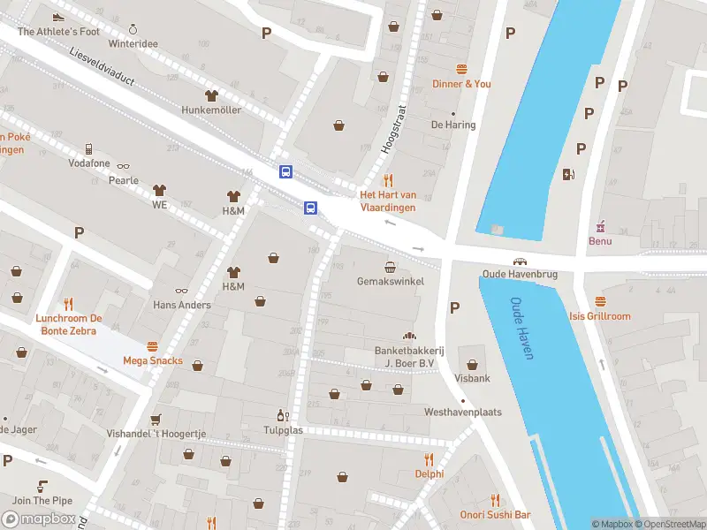
Task: Click the Join The Pipe water tap icon
Action: (x=42, y=486)
